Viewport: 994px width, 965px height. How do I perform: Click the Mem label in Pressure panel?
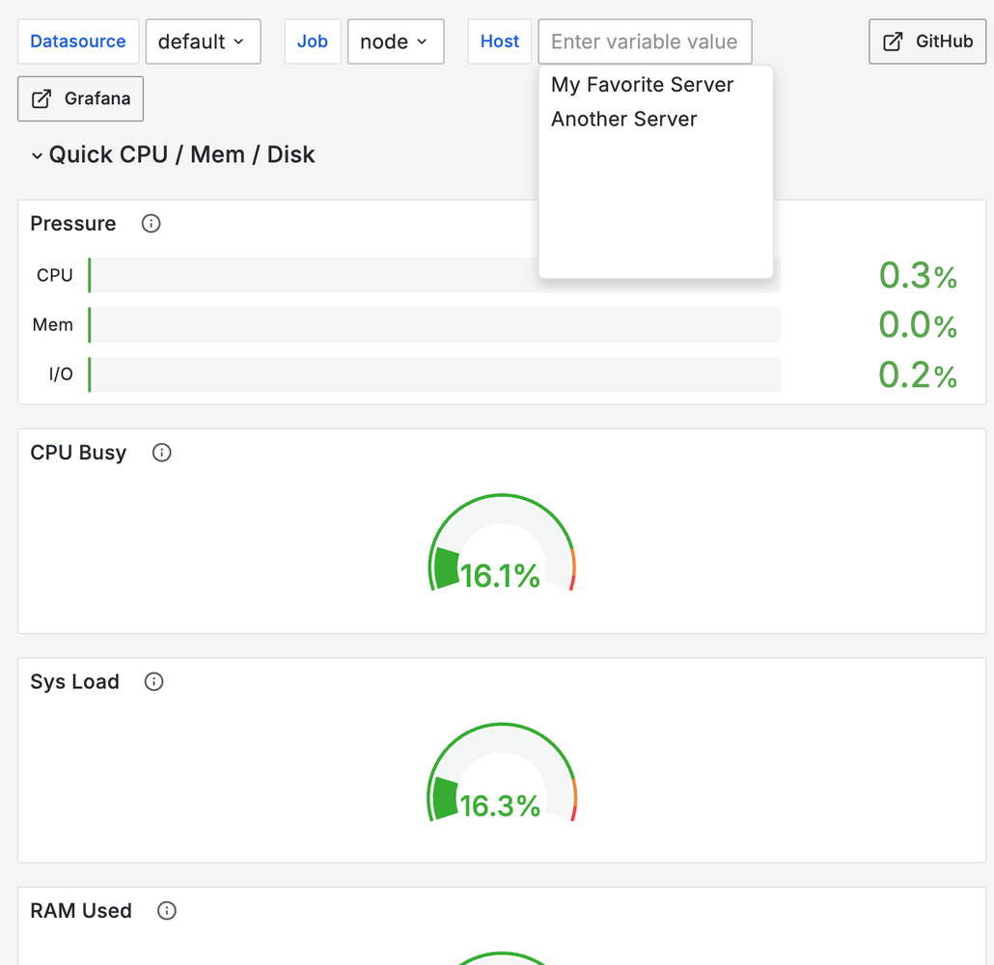pos(53,324)
